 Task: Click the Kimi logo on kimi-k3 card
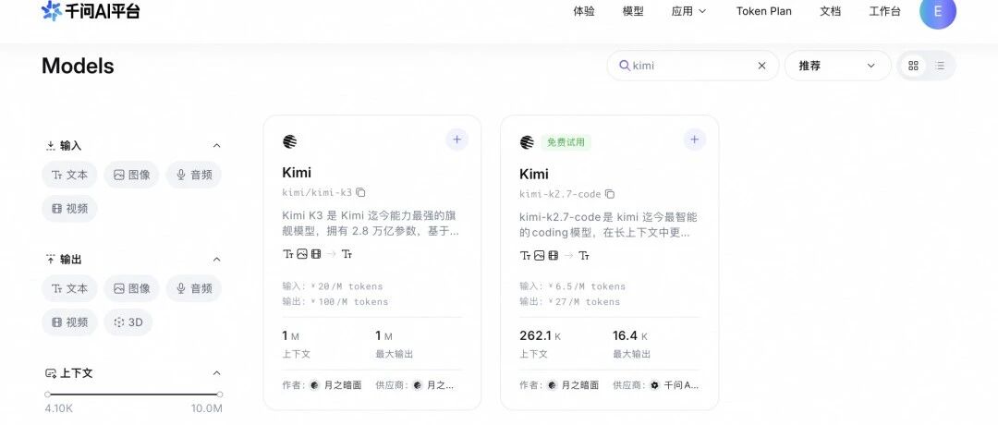pyautogui.click(x=289, y=141)
